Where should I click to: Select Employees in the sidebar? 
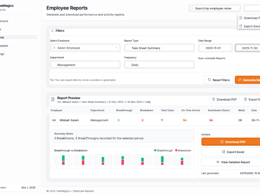(5, 45)
